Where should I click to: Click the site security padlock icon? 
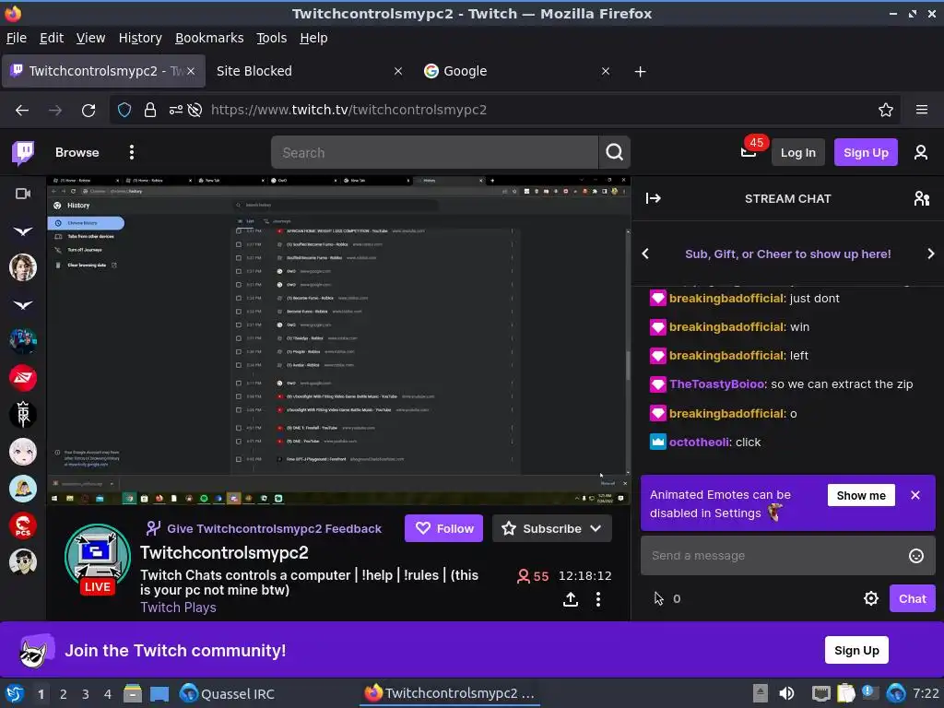150,111
